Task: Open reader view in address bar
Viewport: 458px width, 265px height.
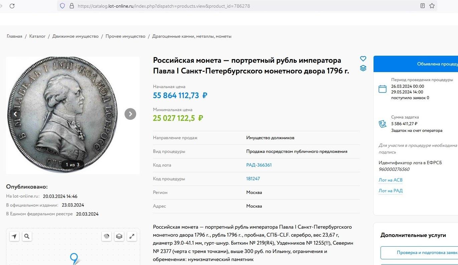Action: coord(423,6)
